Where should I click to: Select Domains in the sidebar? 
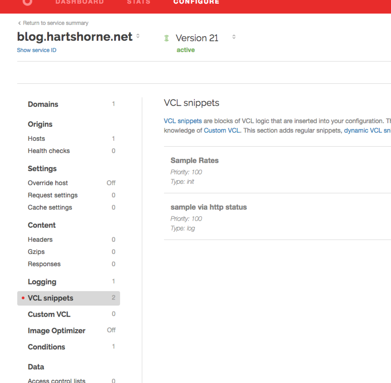43,104
